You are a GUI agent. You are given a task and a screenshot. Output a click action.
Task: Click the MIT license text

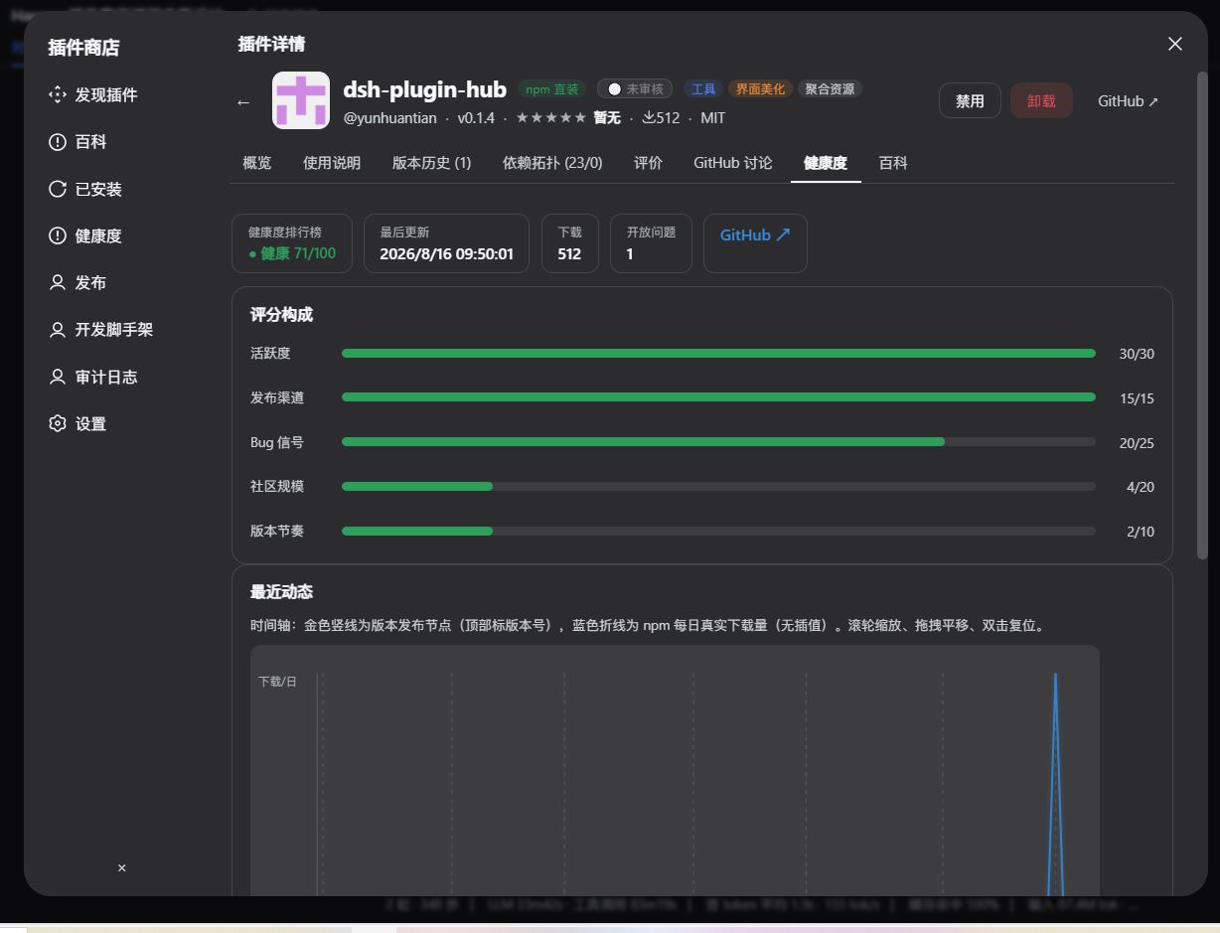[x=712, y=117]
